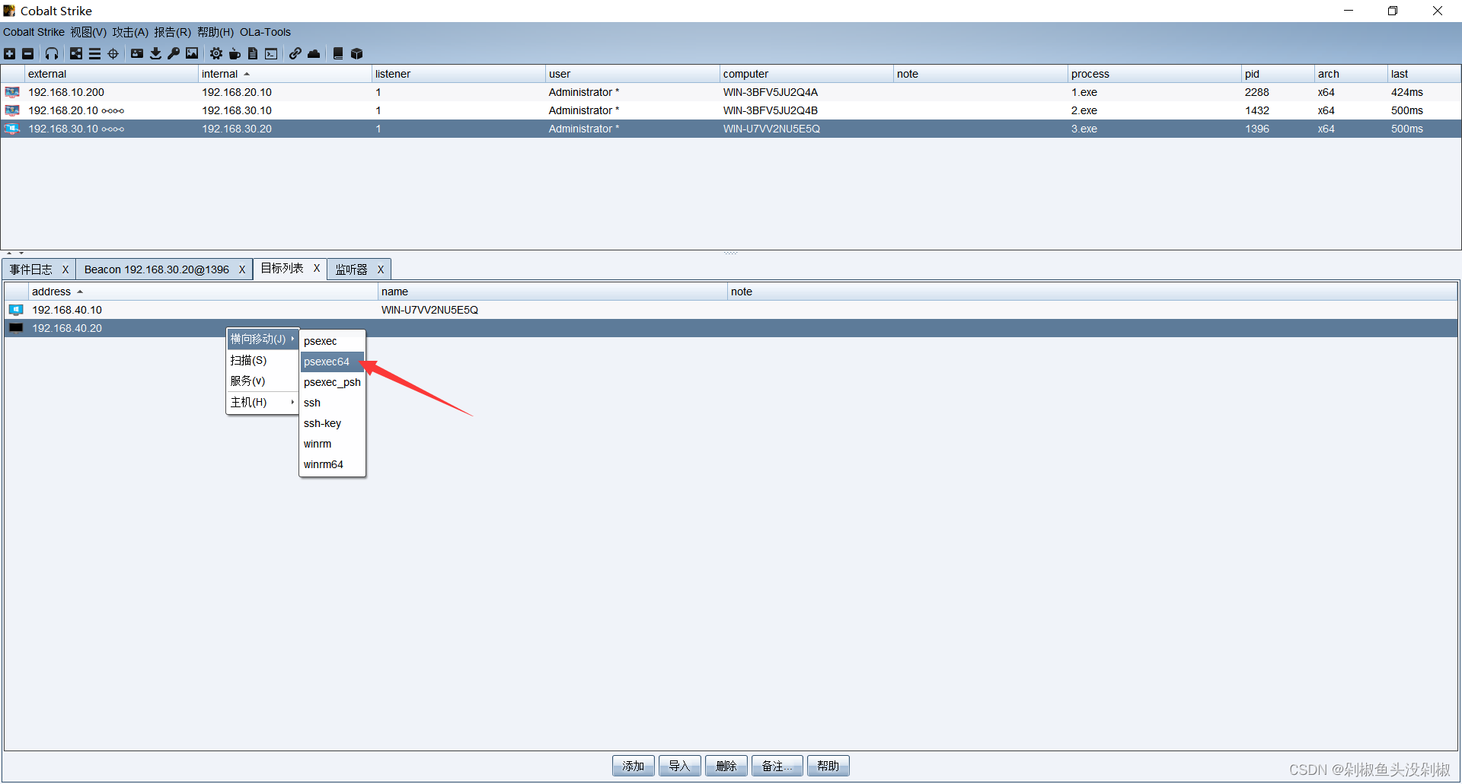This screenshot has width=1462, height=784.
Task: Open screenshots via the picture icon
Action: [192, 53]
